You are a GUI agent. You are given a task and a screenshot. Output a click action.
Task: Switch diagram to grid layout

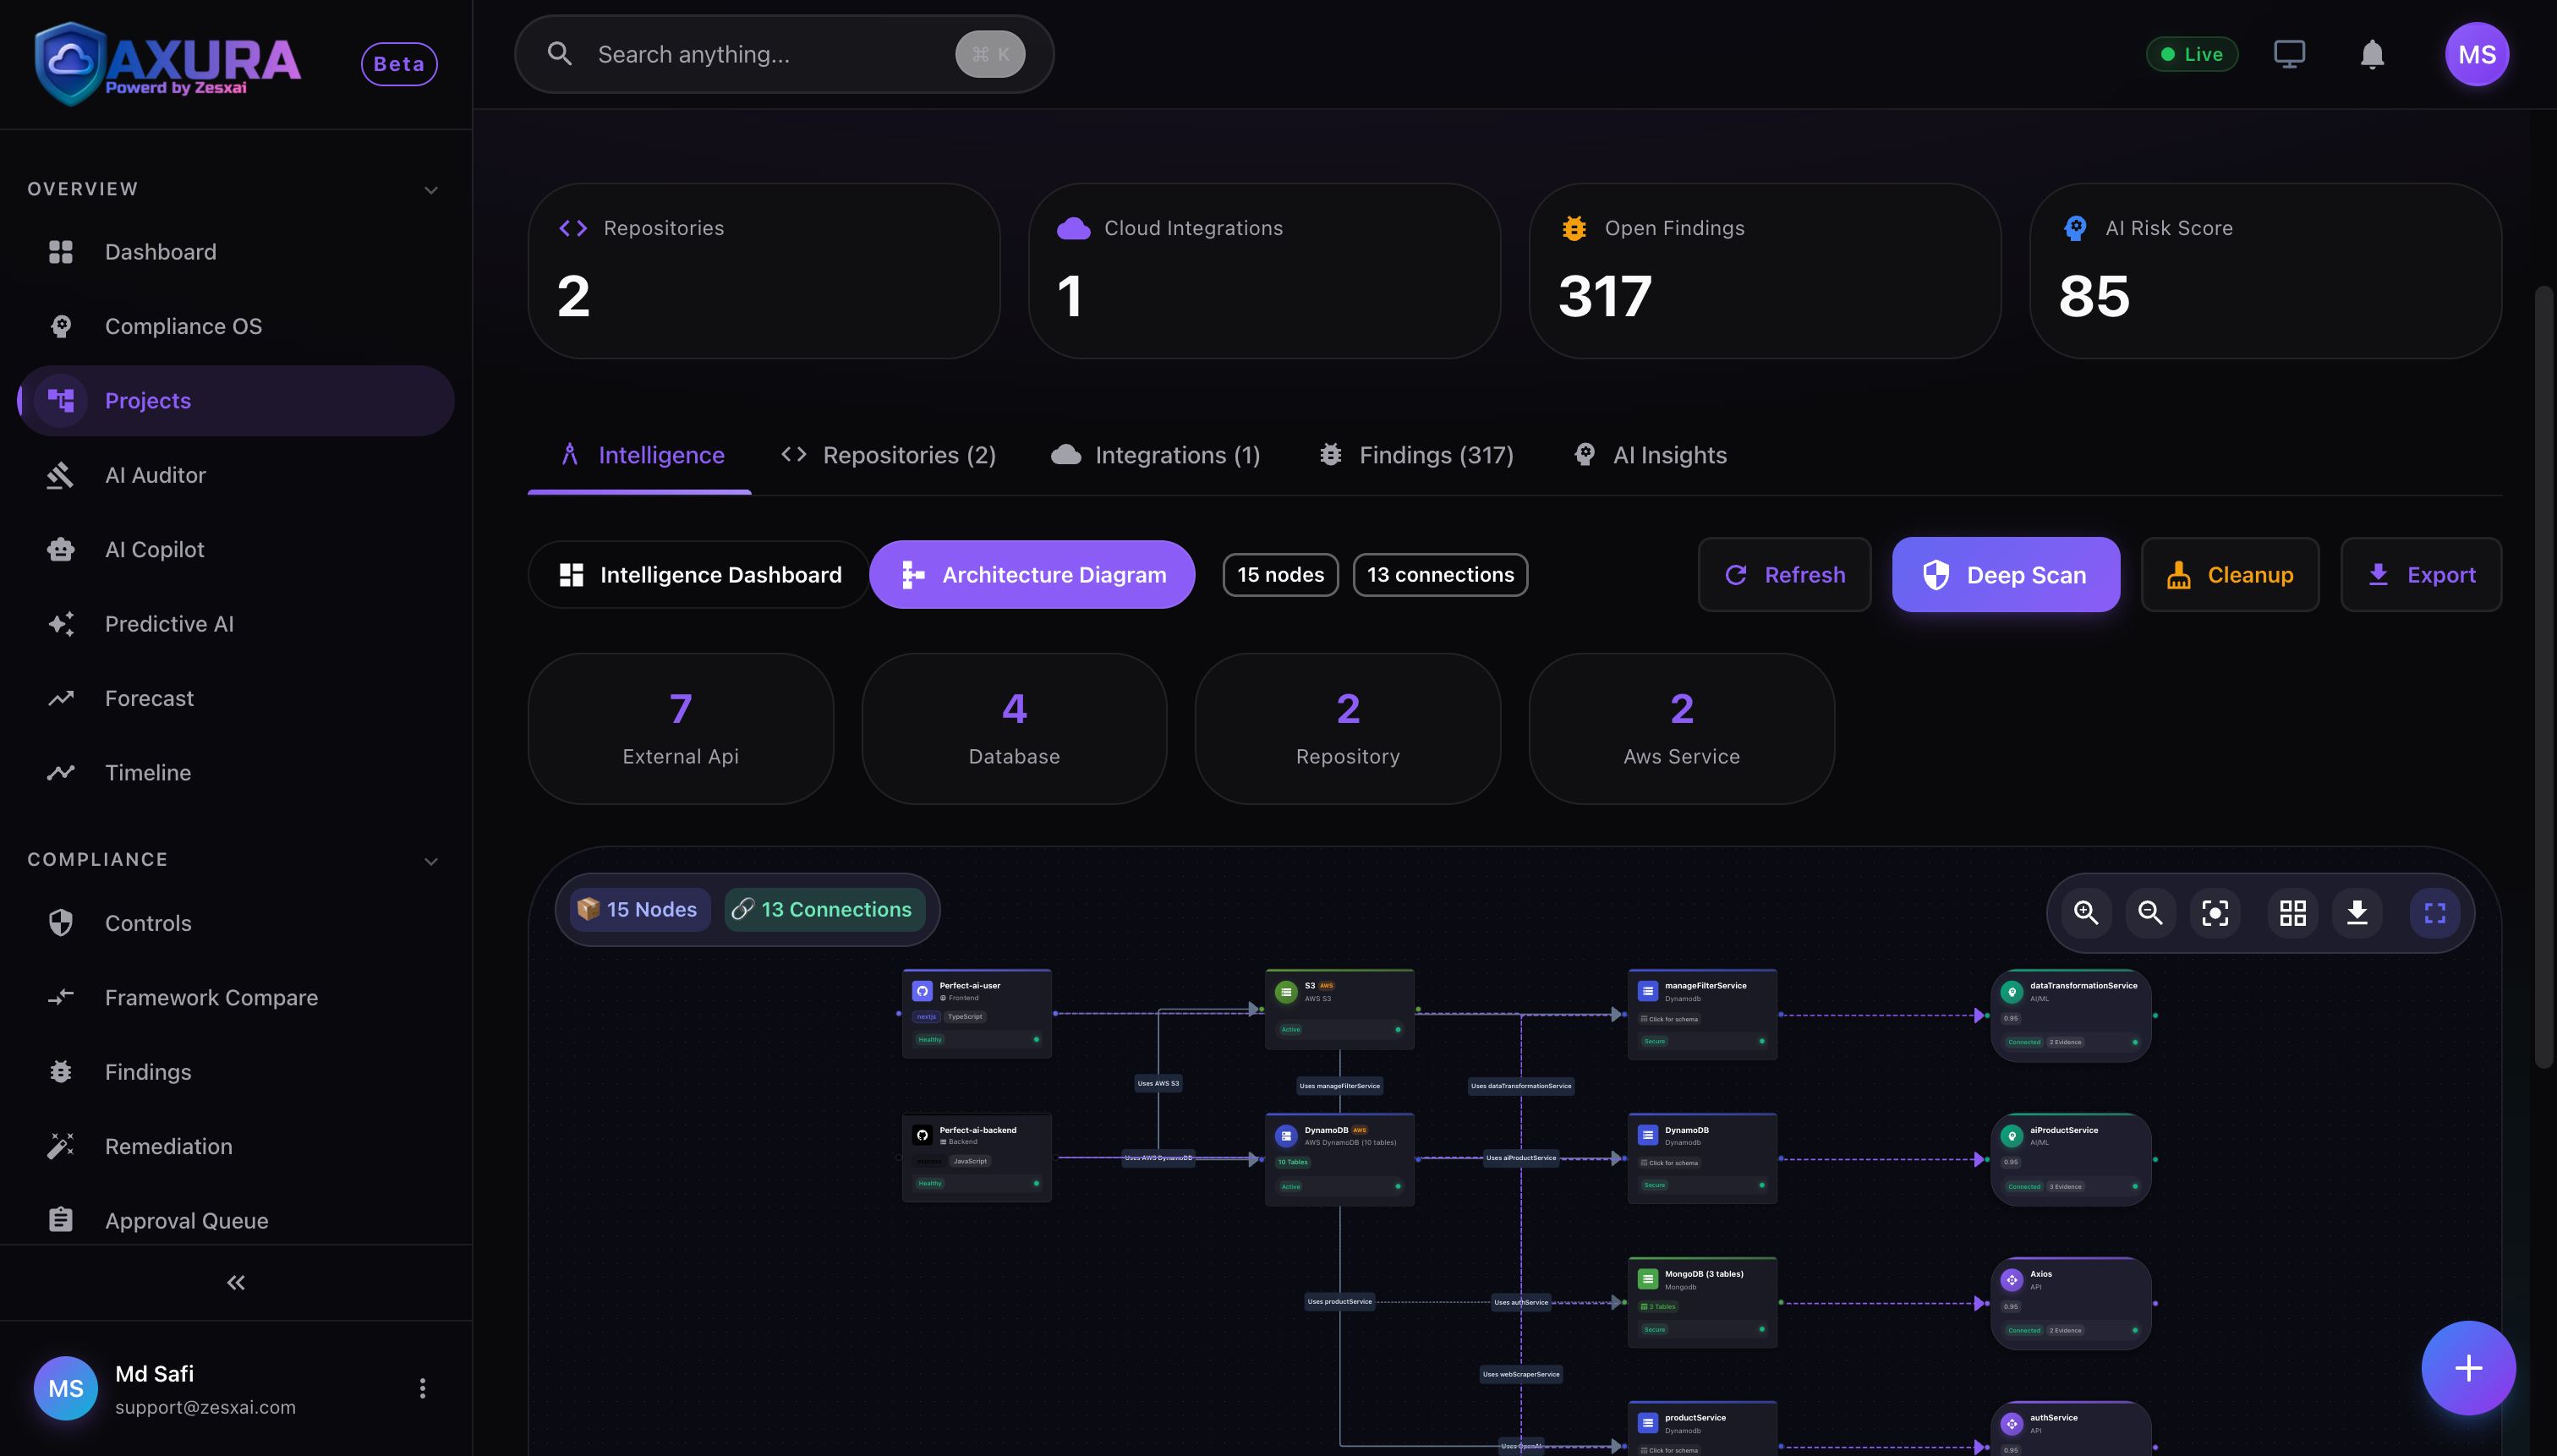click(2292, 912)
